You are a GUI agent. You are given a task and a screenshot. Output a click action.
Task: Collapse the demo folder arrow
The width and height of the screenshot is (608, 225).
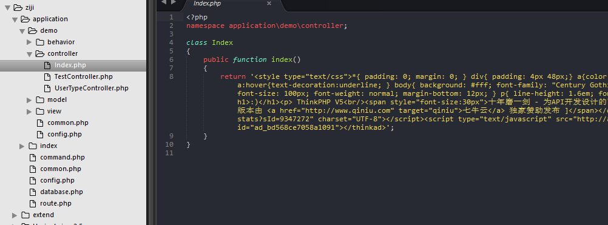tap(22, 31)
